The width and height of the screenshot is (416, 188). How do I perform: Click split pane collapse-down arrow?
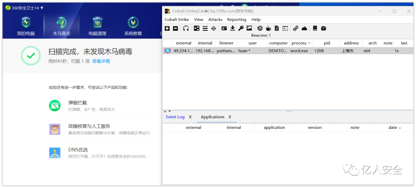point(169,111)
